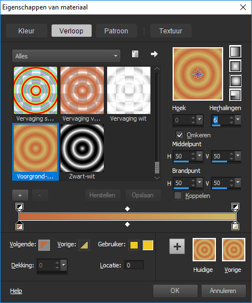252x303 pixels.
Task: Confirm with the OK button
Action: tap(175, 291)
